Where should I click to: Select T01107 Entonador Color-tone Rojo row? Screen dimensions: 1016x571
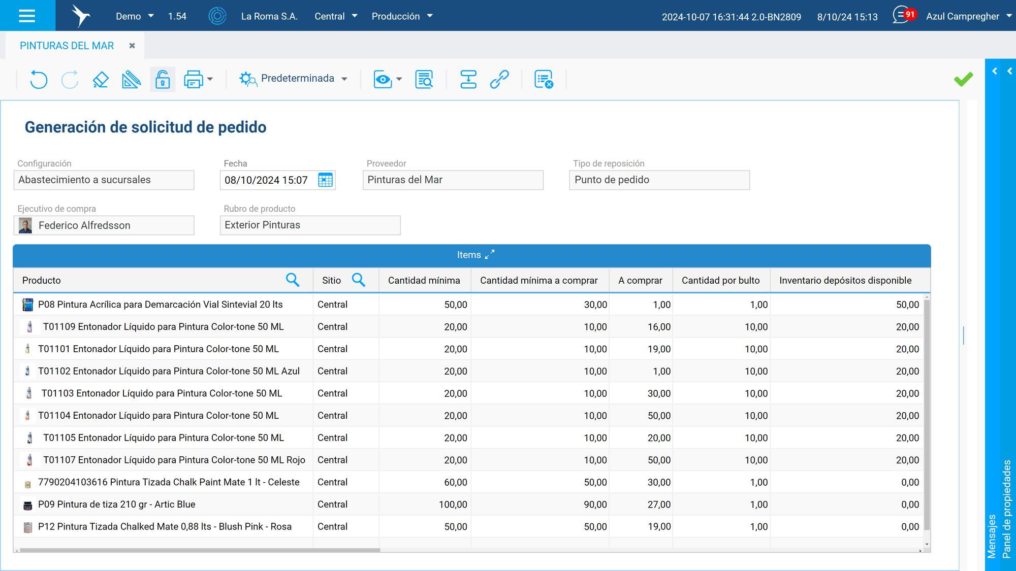coord(468,460)
